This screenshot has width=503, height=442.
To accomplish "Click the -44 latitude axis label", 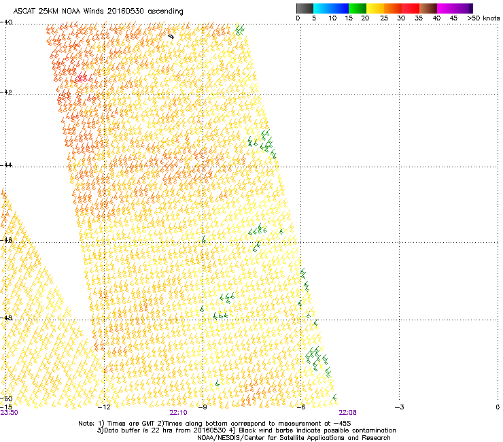I will point(6,165).
